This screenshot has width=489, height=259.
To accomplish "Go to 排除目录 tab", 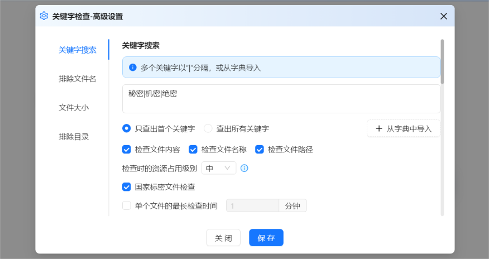I will [74, 137].
